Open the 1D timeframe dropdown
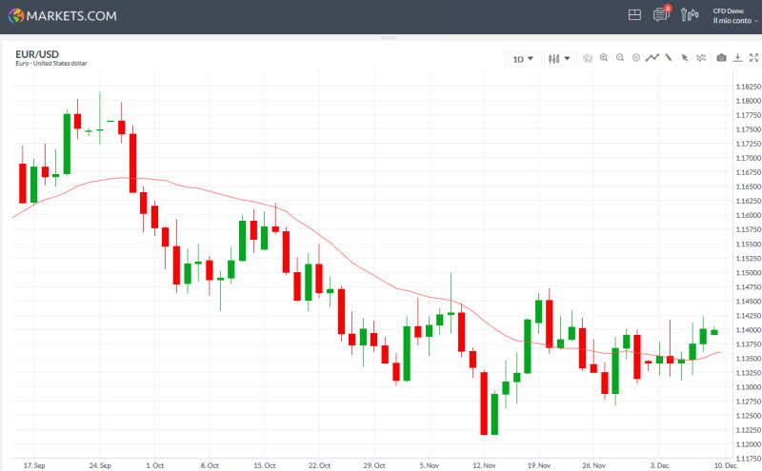The height and width of the screenshot is (471, 762). pos(523,59)
